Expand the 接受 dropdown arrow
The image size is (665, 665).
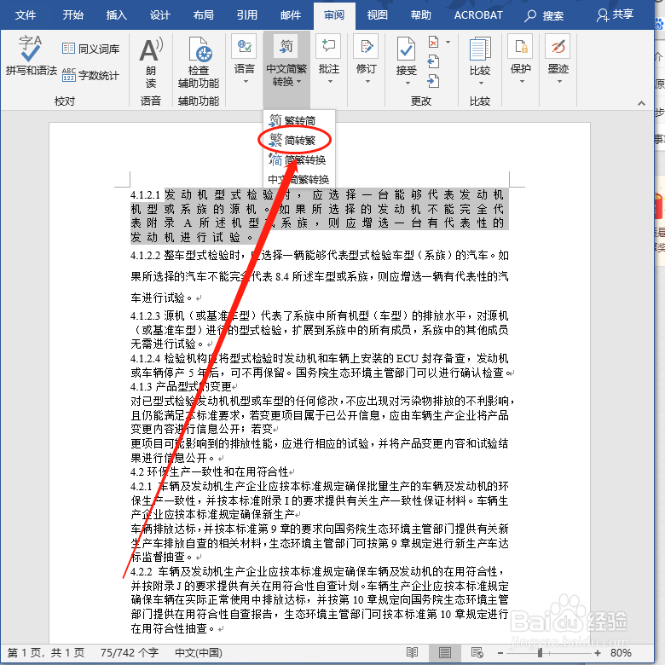[x=408, y=84]
